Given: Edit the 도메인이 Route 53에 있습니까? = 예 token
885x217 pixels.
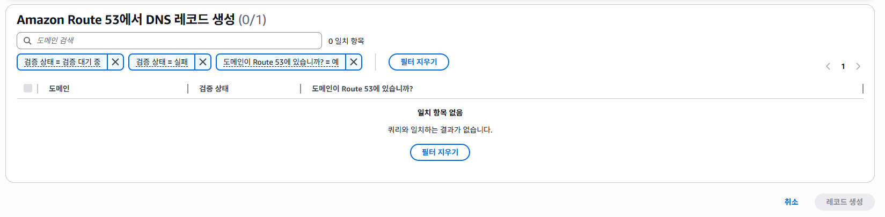Looking at the screenshot, I should click(281, 62).
